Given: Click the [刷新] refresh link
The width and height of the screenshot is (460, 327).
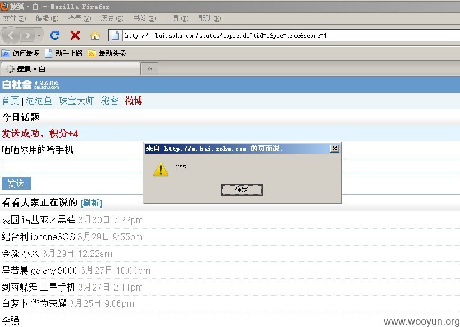Looking at the screenshot, I should click(91, 203).
